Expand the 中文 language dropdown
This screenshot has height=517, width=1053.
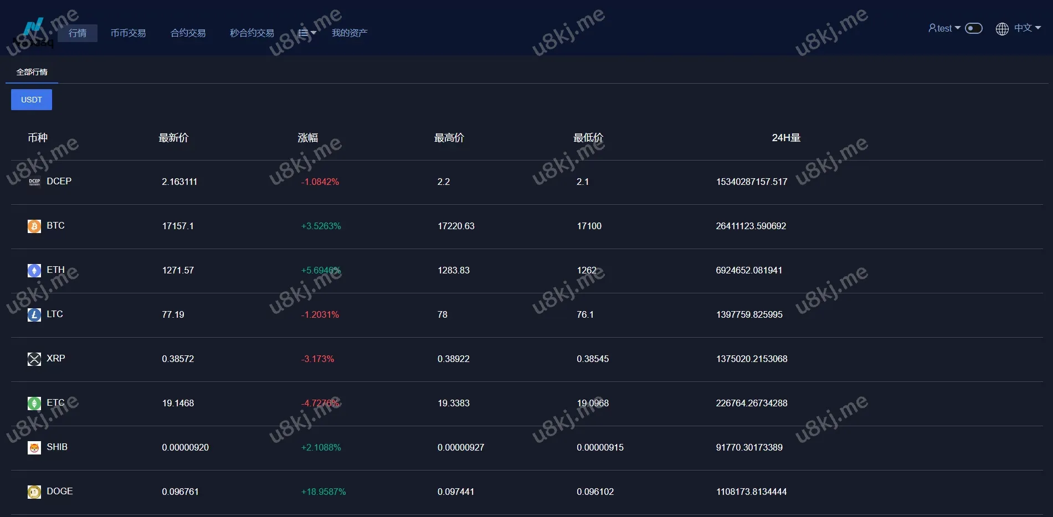(x=1018, y=28)
